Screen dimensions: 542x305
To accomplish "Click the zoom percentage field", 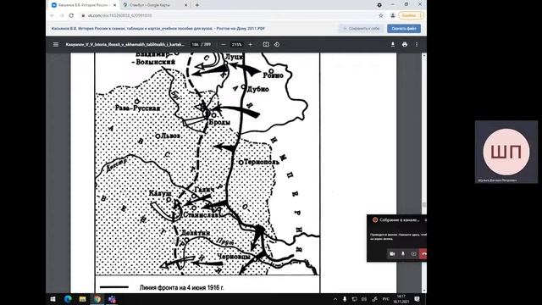I will [x=237, y=45].
